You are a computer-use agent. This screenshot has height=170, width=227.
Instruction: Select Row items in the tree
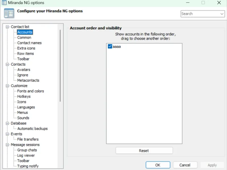(26, 54)
